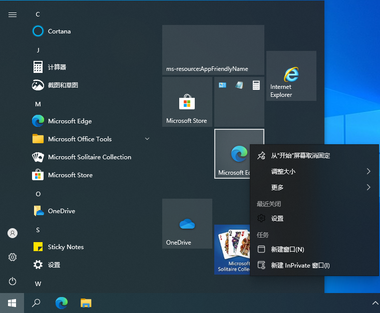Launch OneDrive from the app list

click(x=91, y=211)
